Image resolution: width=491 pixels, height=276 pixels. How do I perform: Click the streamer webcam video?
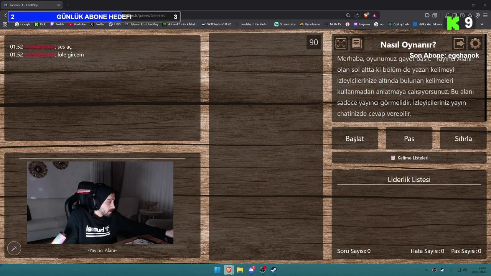100,202
